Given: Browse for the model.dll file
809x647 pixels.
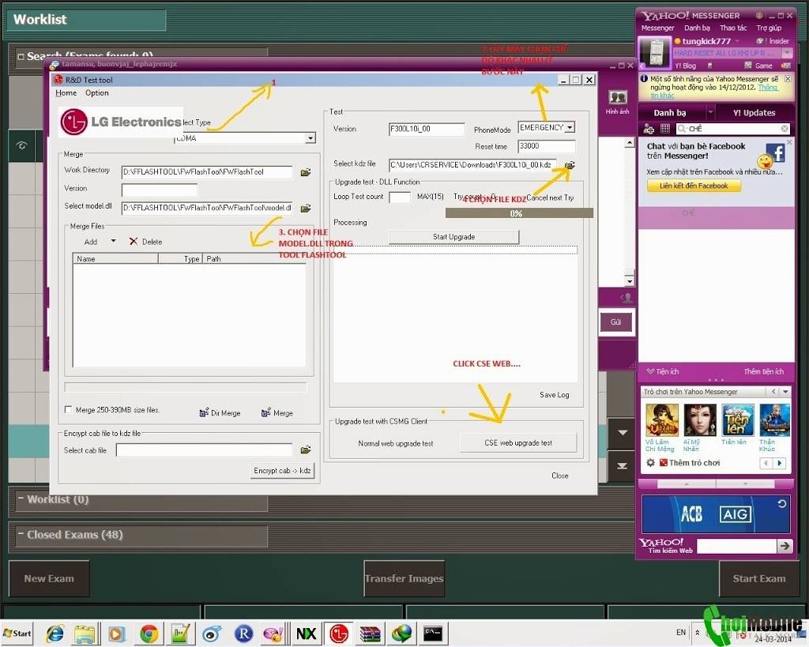Looking at the screenshot, I should click(x=306, y=208).
